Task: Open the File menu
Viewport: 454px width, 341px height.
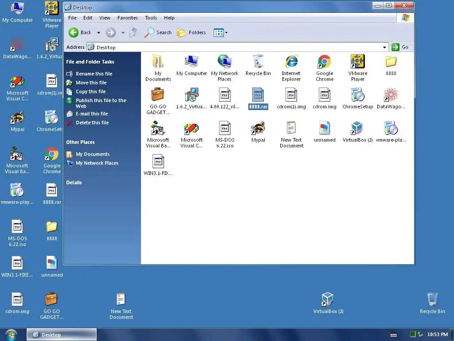Action: [x=72, y=18]
